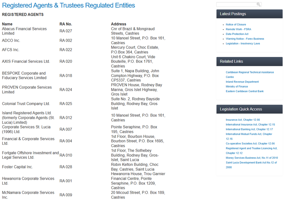Click the RA 020 number cell
Viewport: 285px width, 200px height.
[66, 61]
